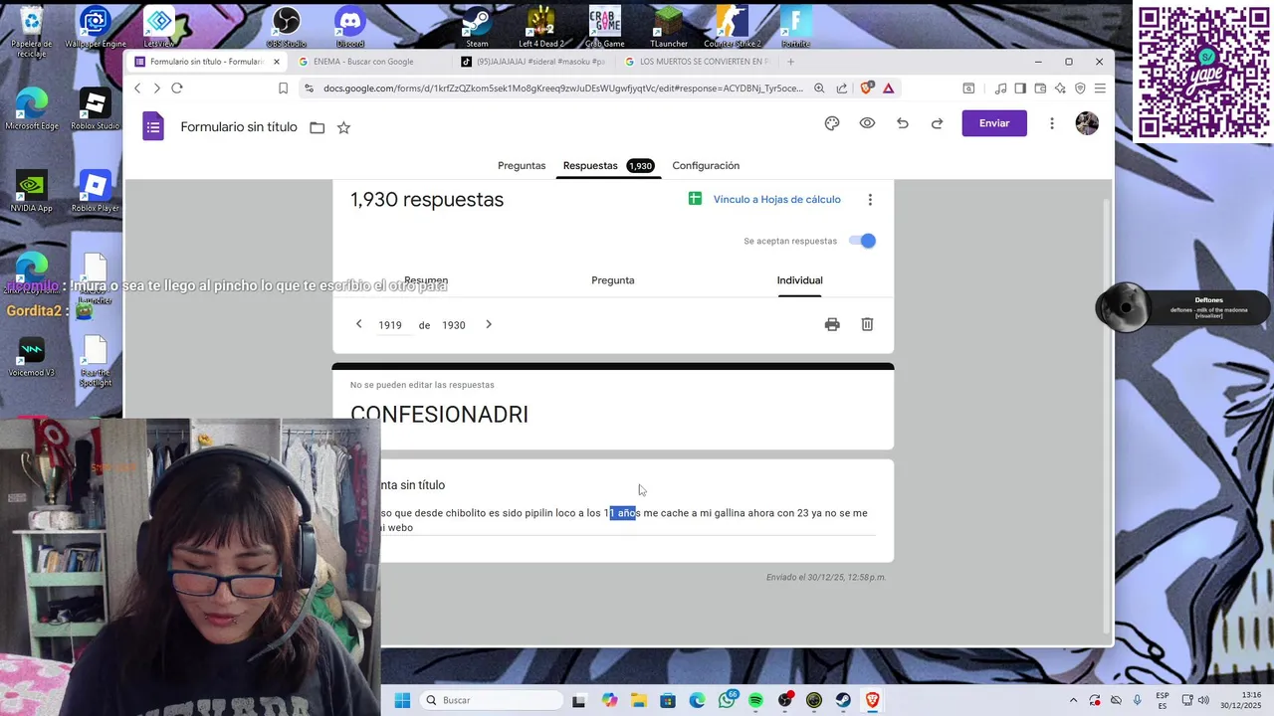Open Voicemod V3 desktop icon
The image size is (1274, 716).
[x=31, y=356]
